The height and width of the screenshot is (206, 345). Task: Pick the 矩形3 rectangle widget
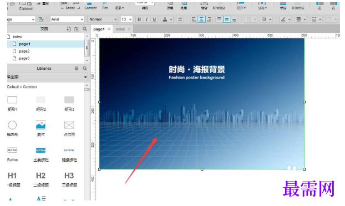(69, 103)
